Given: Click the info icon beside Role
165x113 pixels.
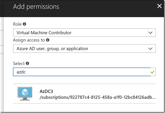Looking at the screenshot, I should [25, 24].
